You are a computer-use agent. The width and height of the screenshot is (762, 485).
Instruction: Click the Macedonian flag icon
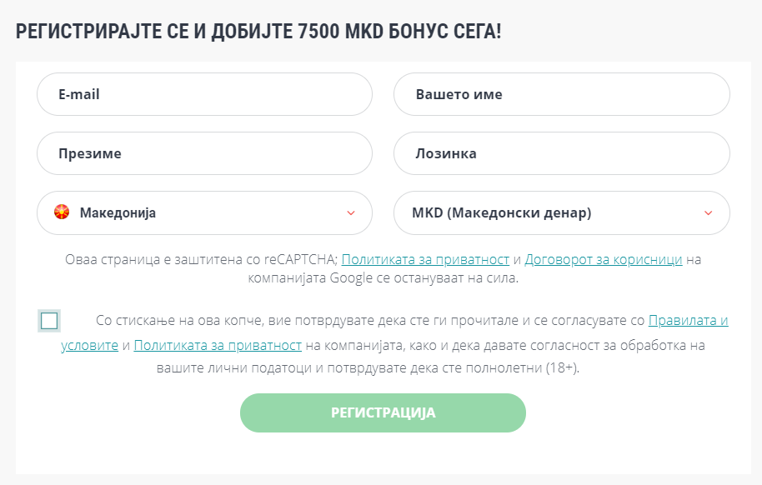[61, 212]
